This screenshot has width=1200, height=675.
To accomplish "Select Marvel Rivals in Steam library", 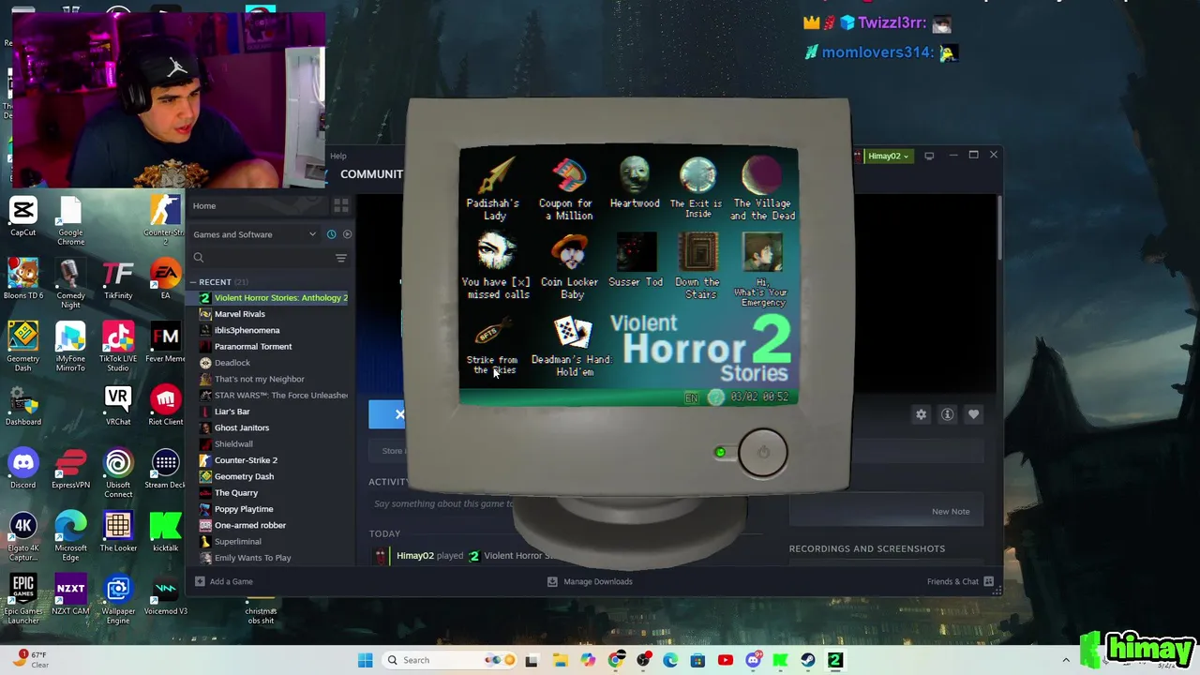I will coord(240,314).
